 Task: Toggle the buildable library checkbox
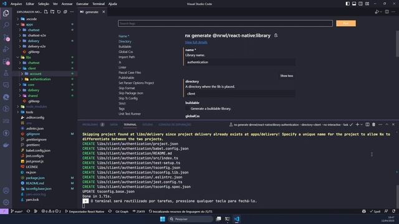pos(188,109)
